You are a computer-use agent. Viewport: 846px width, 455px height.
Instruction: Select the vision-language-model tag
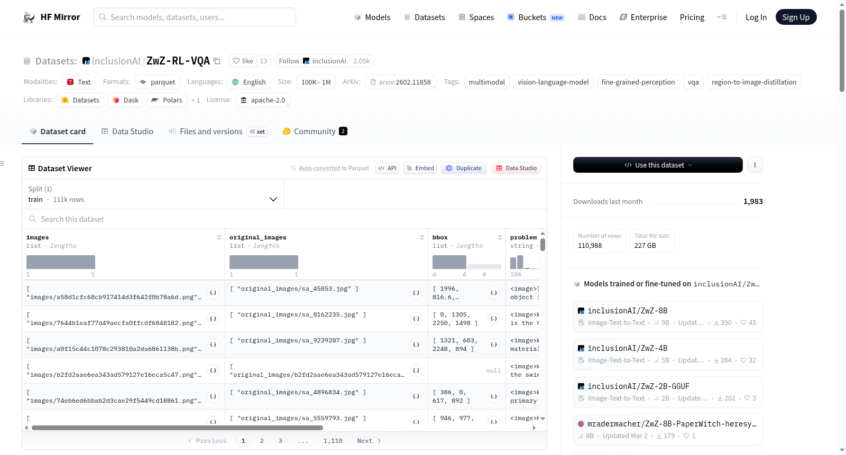pos(553,82)
